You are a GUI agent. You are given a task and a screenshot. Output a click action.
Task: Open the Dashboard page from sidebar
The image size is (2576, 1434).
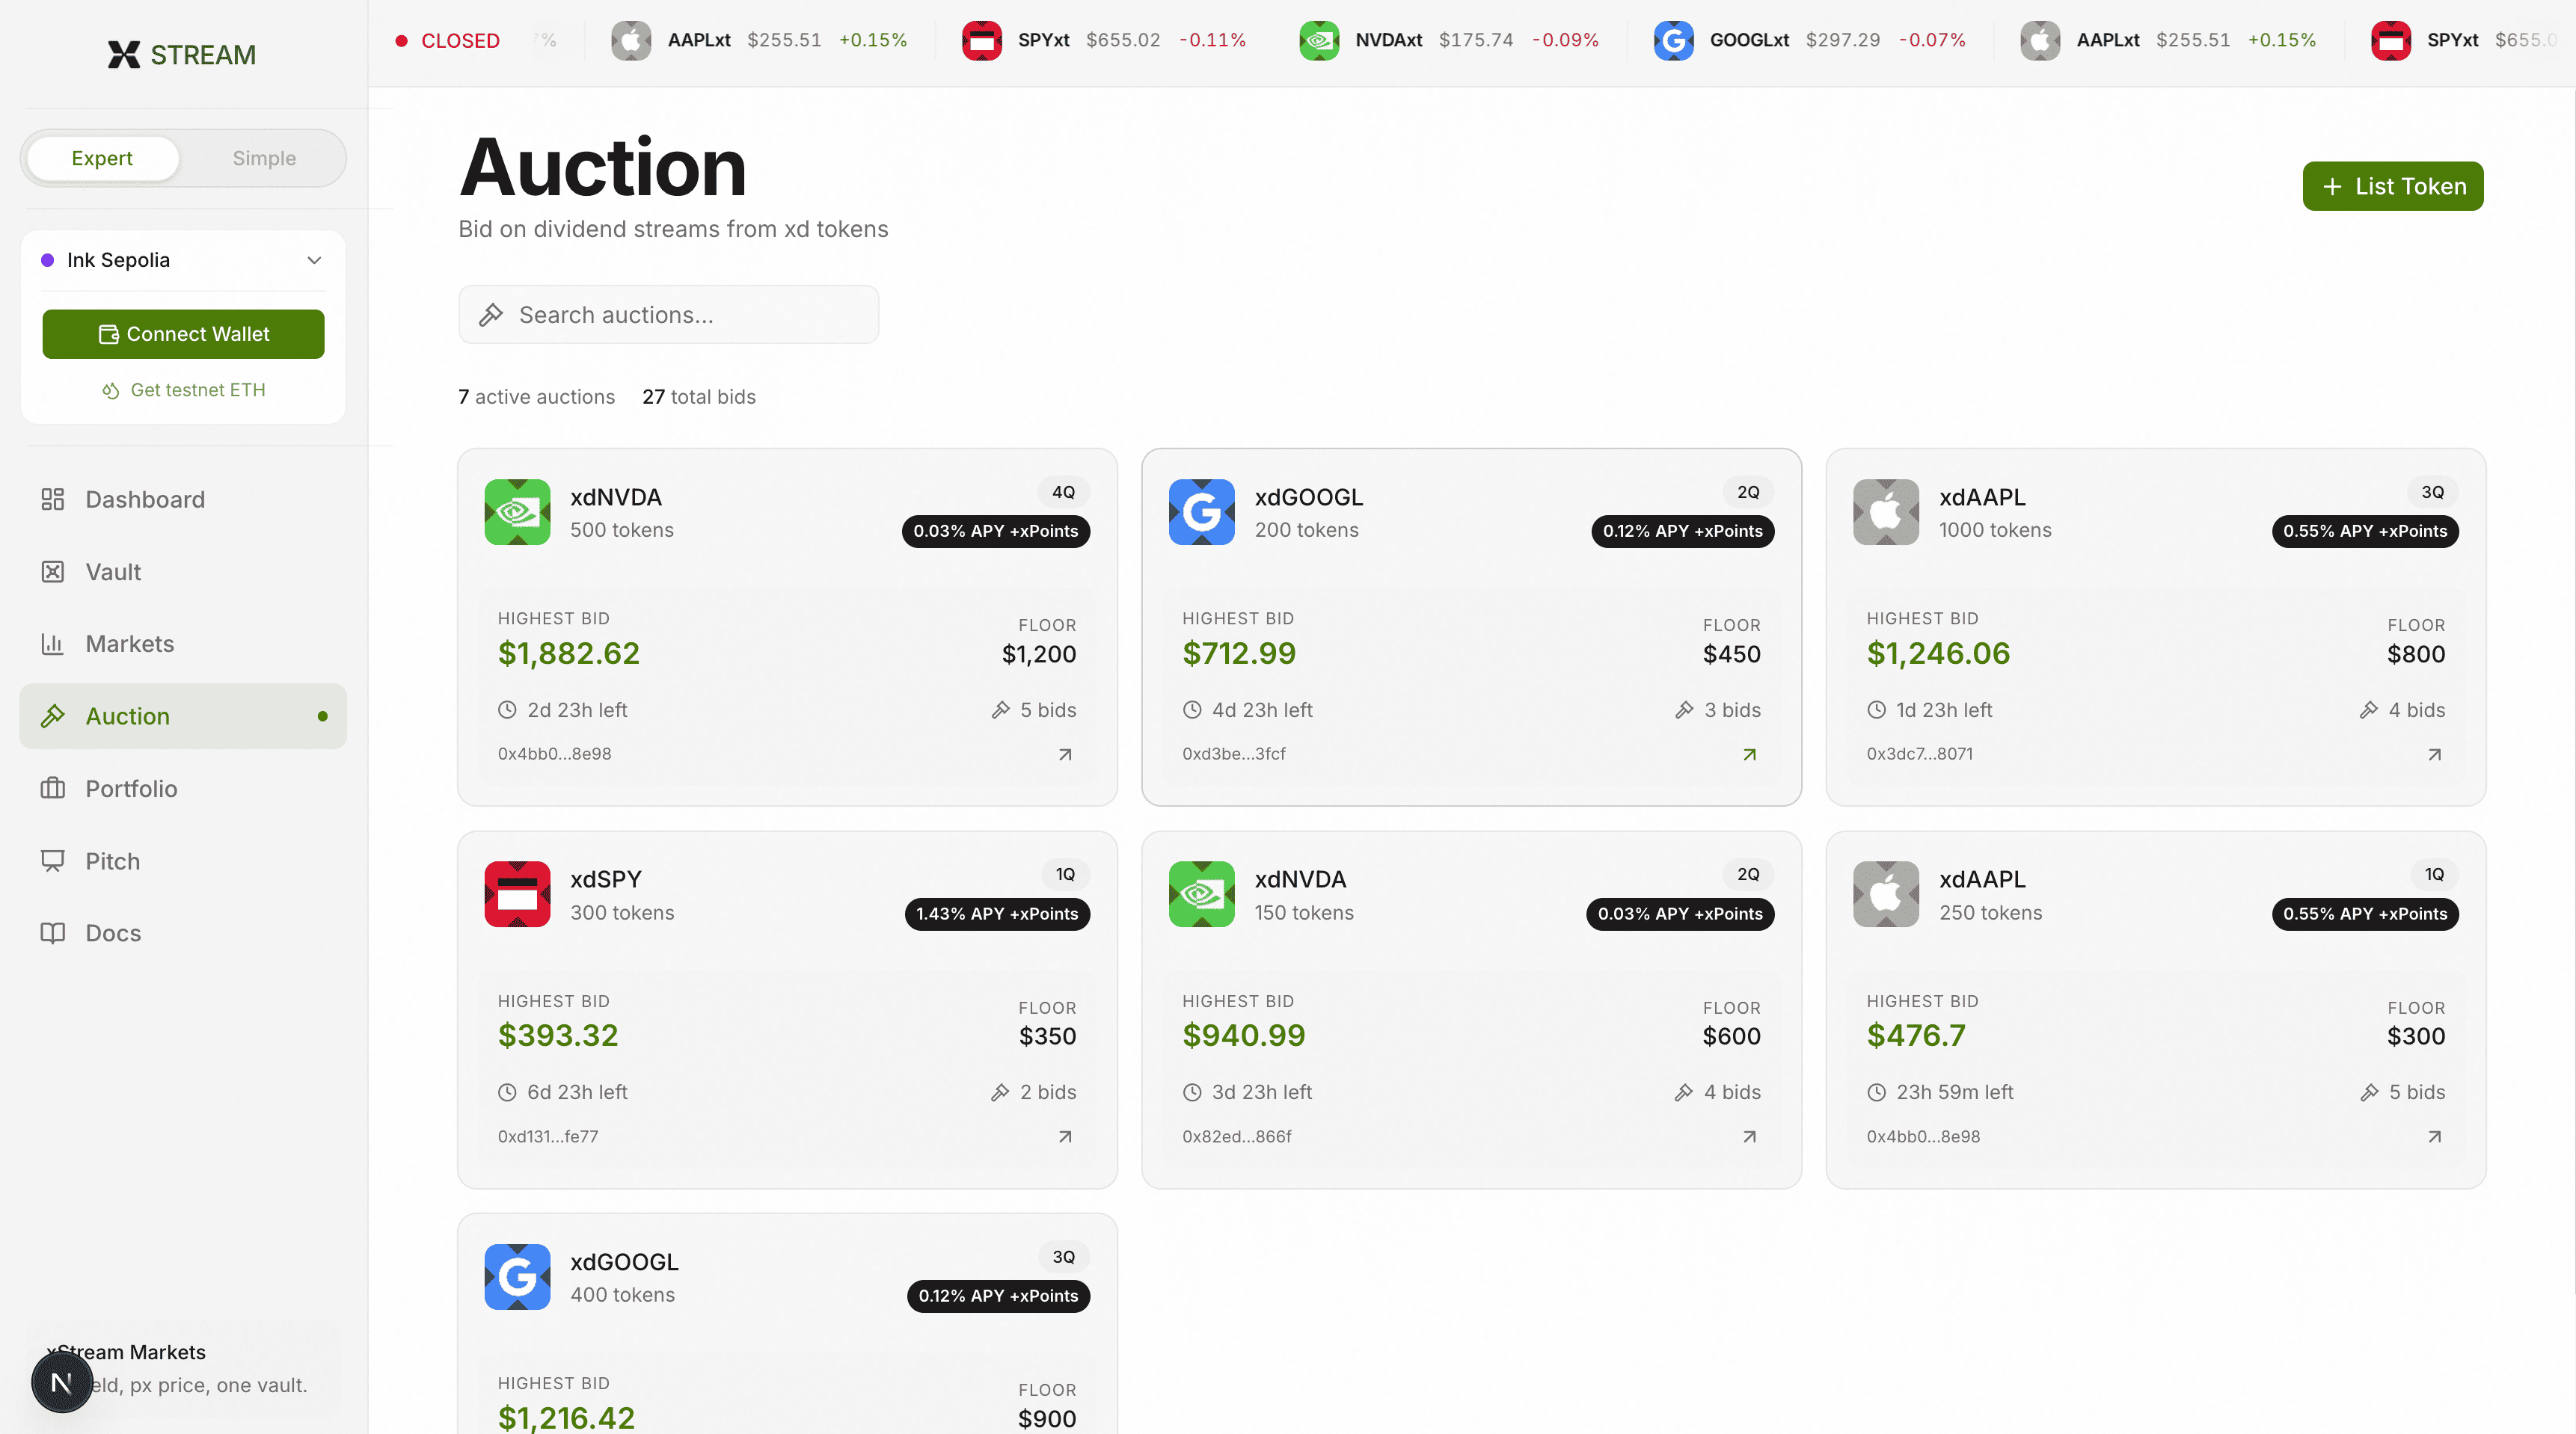click(x=145, y=499)
